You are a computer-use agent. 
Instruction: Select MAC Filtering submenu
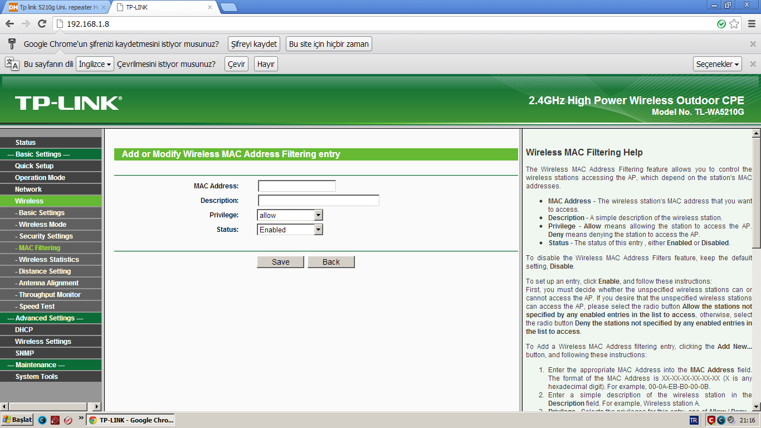[51, 248]
